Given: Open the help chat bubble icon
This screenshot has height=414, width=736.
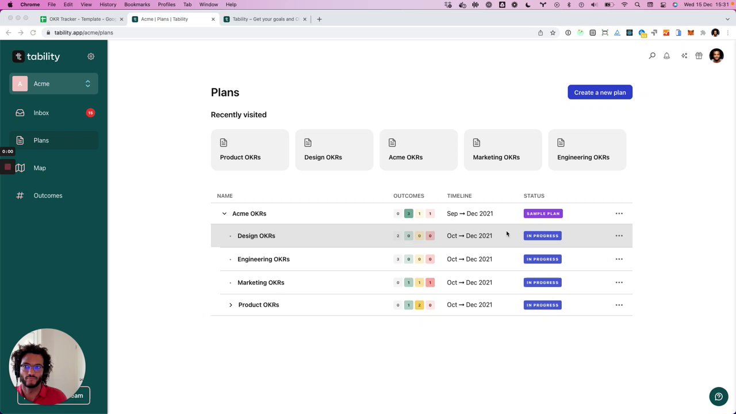Looking at the screenshot, I should [x=718, y=396].
